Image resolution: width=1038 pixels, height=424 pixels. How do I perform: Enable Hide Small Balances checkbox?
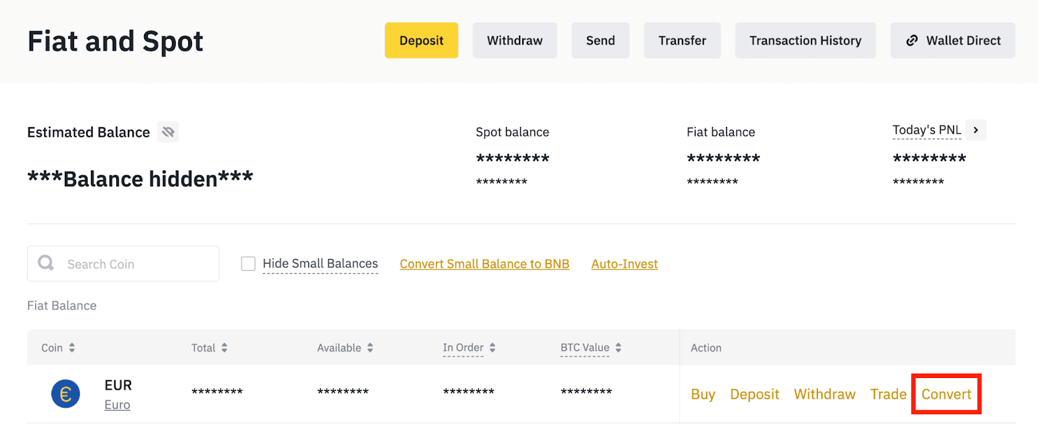[248, 263]
